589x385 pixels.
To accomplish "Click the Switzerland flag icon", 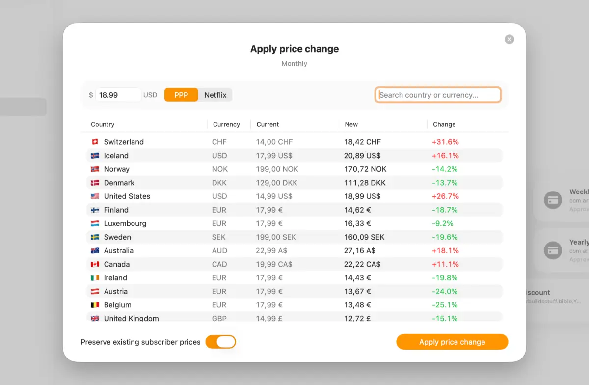I will coord(95,142).
